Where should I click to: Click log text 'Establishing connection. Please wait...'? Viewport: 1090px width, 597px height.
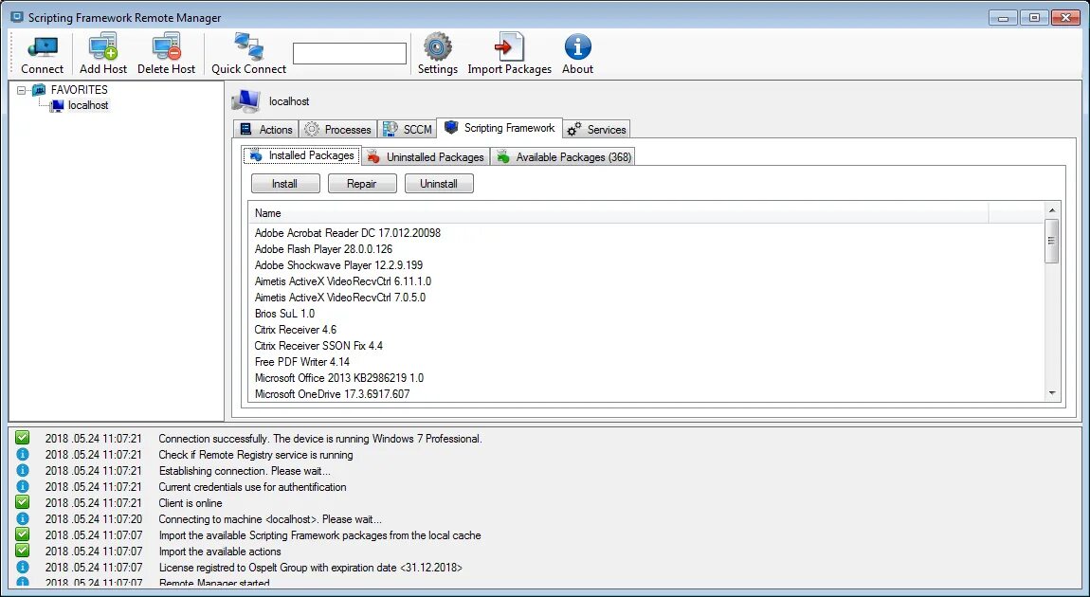(245, 471)
